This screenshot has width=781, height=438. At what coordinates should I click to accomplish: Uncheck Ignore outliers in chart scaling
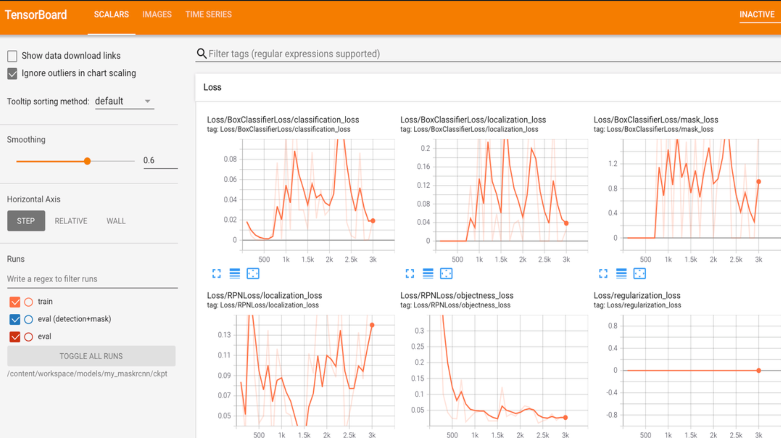pos(12,74)
